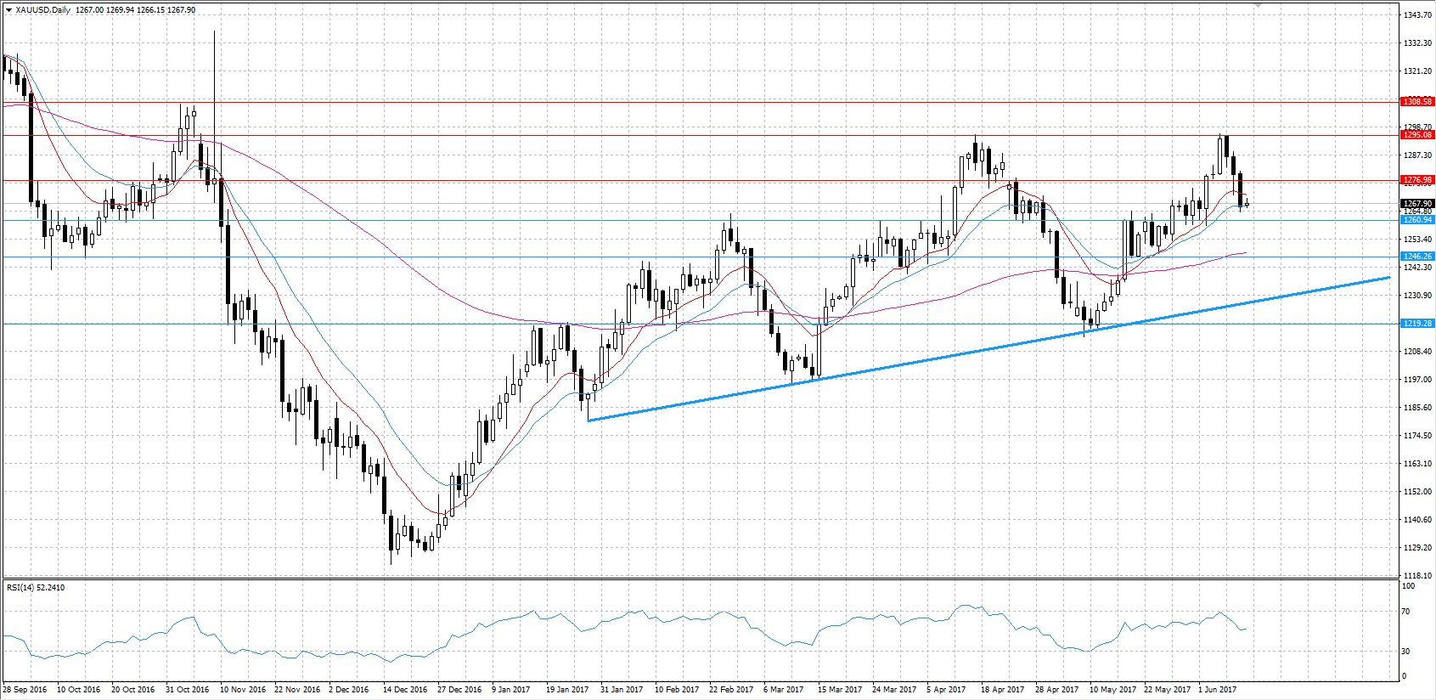The image size is (1436, 700).
Task: Click the 31 Oct 2016 date label
Action: 188,690
